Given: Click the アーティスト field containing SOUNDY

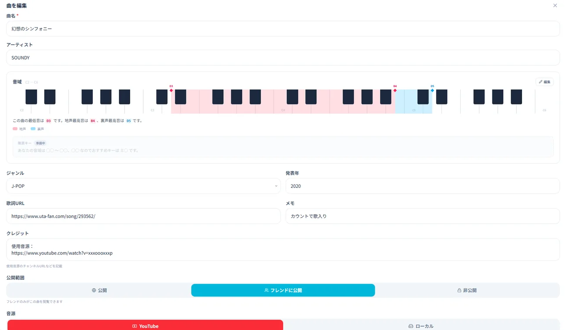Looking at the screenshot, I should coord(283,57).
